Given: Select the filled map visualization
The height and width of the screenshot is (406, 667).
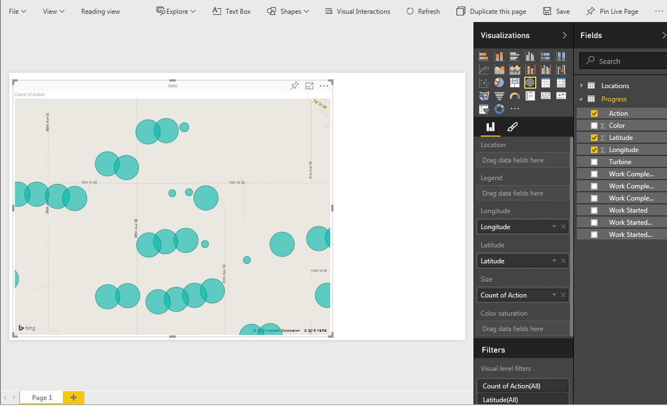Looking at the screenshot, I should click(x=483, y=96).
